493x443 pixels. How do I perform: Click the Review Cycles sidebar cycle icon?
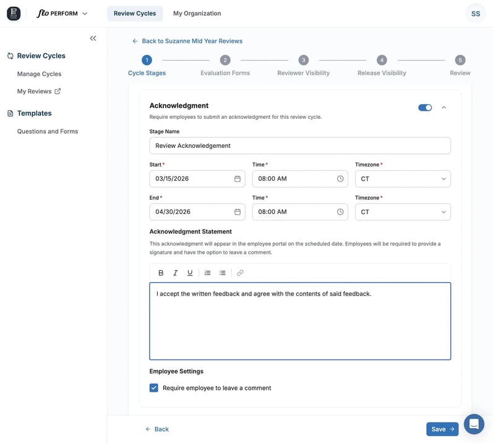[x=11, y=56]
